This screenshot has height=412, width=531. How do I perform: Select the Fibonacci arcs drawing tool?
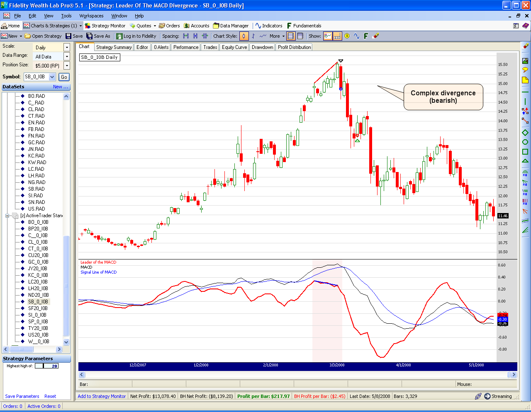tap(525, 172)
